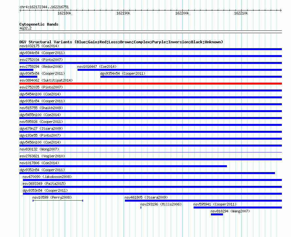Click the chr4:162172344..162216751 coordinates text

pyautogui.click(x=44, y=7)
